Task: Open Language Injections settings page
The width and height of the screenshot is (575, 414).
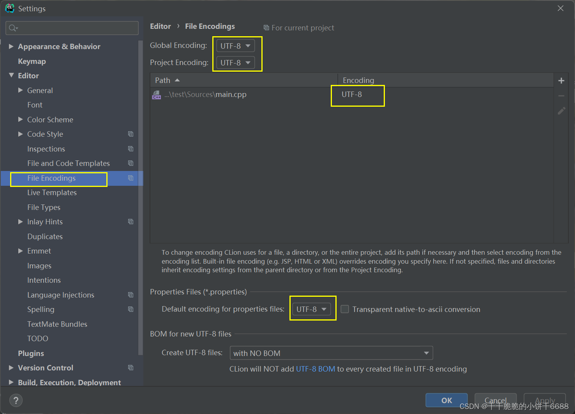Action: pyautogui.click(x=61, y=295)
